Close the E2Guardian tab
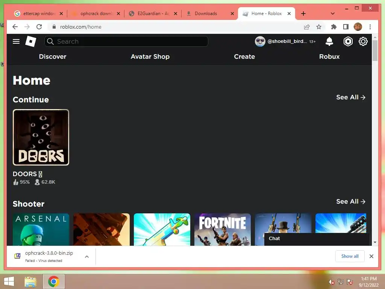 [x=176, y=14]
